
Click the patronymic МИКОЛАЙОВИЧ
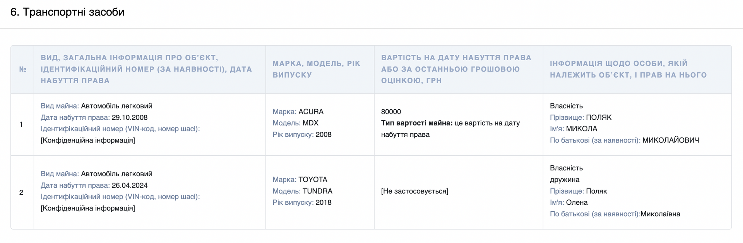[x=671, y=140]
